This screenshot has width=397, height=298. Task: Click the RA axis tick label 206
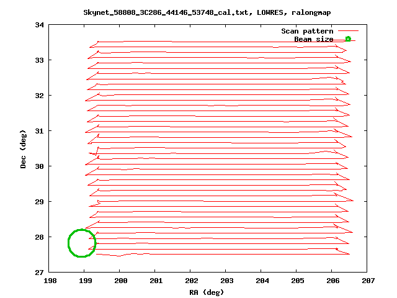tap(333, 281)
